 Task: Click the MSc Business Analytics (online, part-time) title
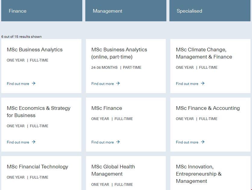pos(119,53)
